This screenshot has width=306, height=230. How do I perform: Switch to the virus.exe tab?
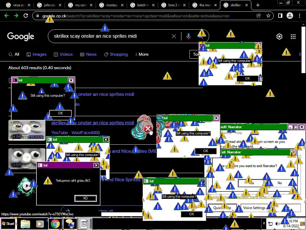click(x=18, y=5)
